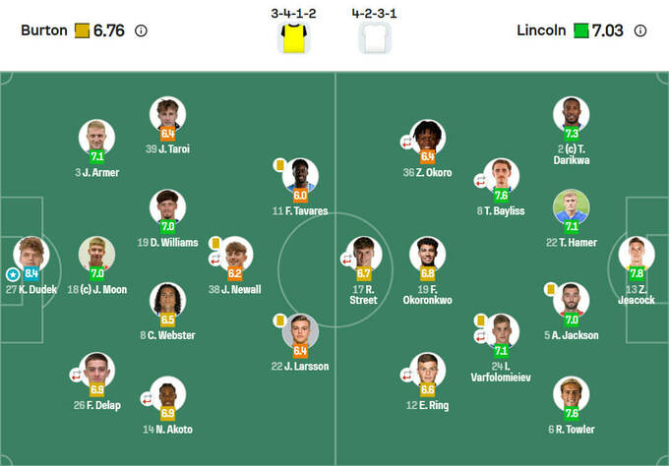Click the substitution icon beside Z. Okoro
This screenshot has height=466, width=669.
[x=405, y=143]
